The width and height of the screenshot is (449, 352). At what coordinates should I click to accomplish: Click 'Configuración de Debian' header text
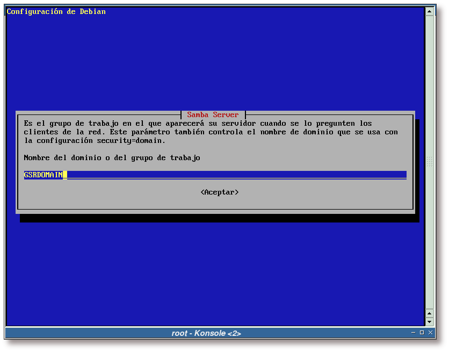coord(56,12)
